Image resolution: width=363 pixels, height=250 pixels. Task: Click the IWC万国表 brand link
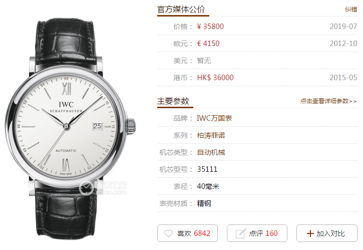tap(214, 118)
